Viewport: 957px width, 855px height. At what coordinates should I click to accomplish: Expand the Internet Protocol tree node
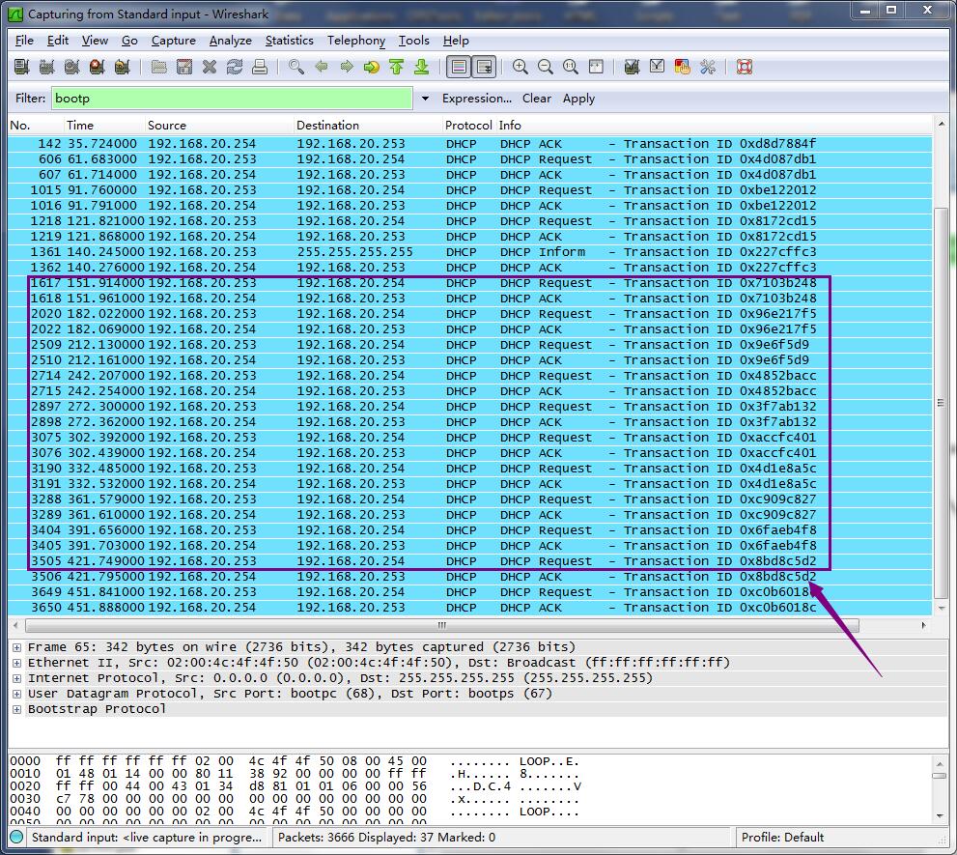tap(17, 678)
